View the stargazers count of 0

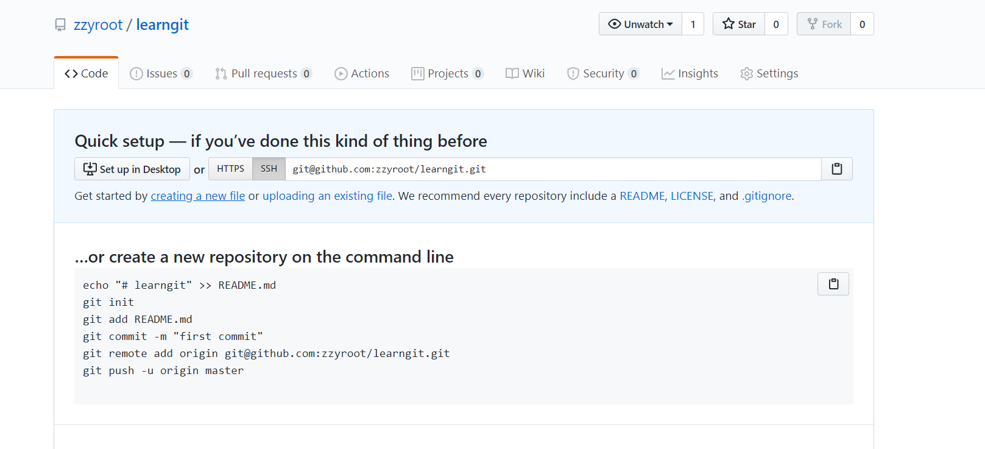[x=776, y=24]
